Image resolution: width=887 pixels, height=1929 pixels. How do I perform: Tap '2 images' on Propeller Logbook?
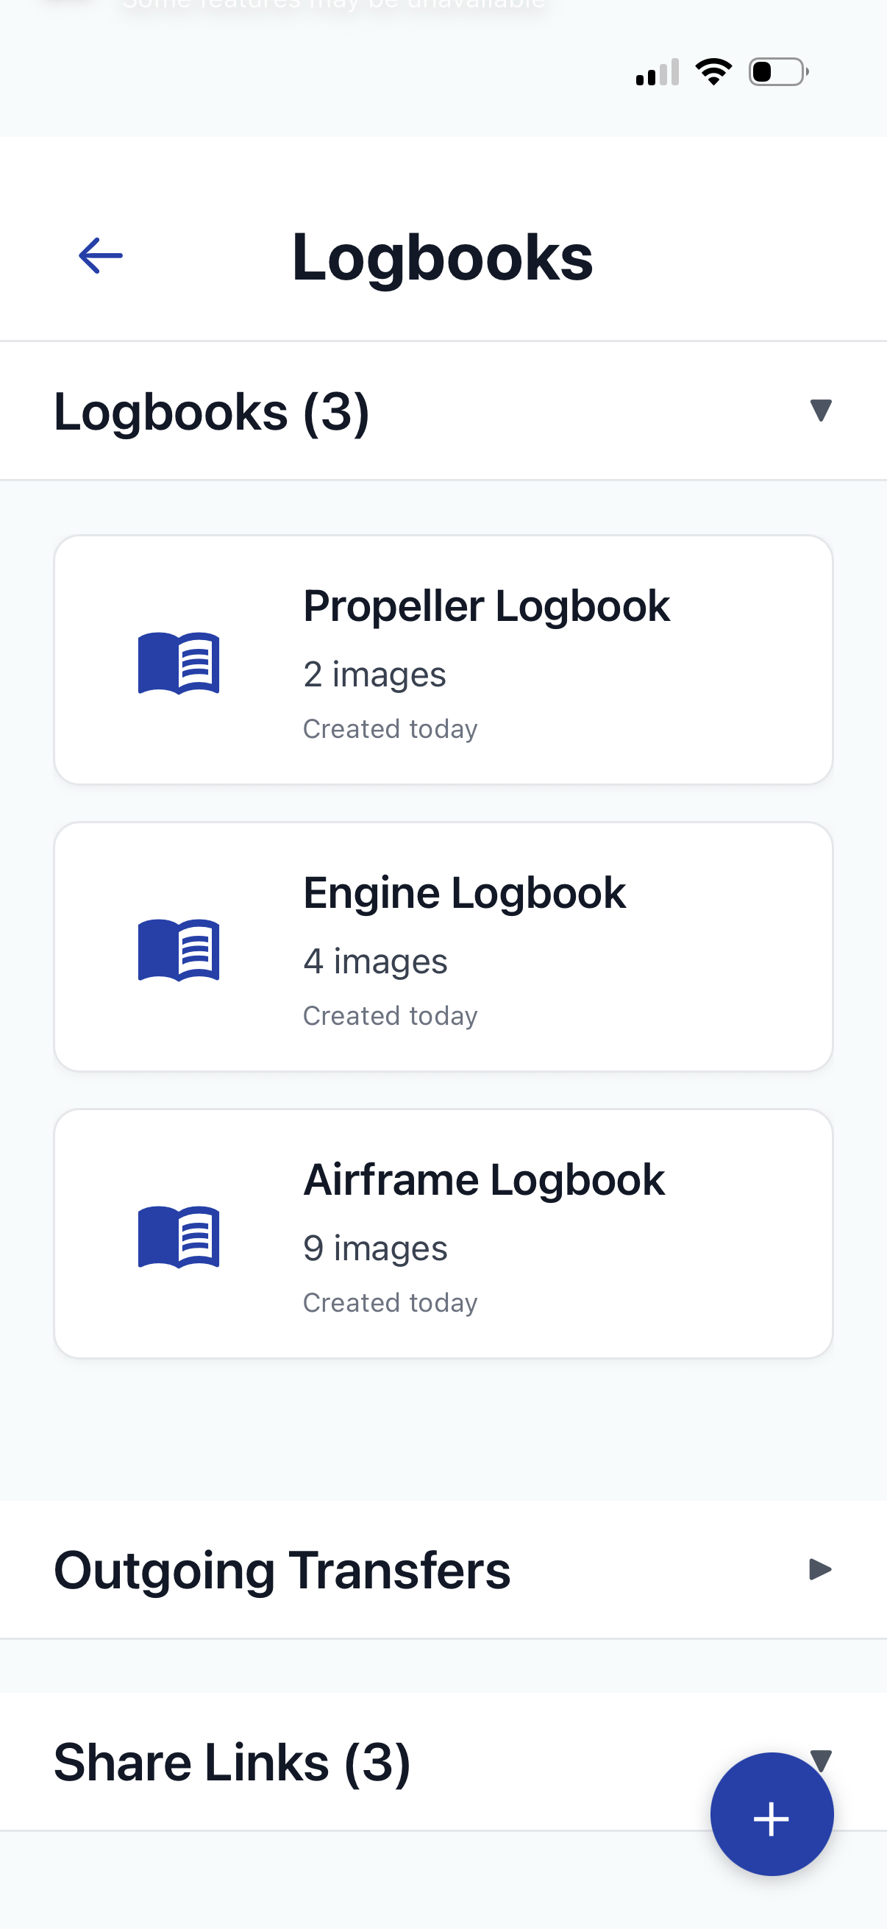(374, 673)
